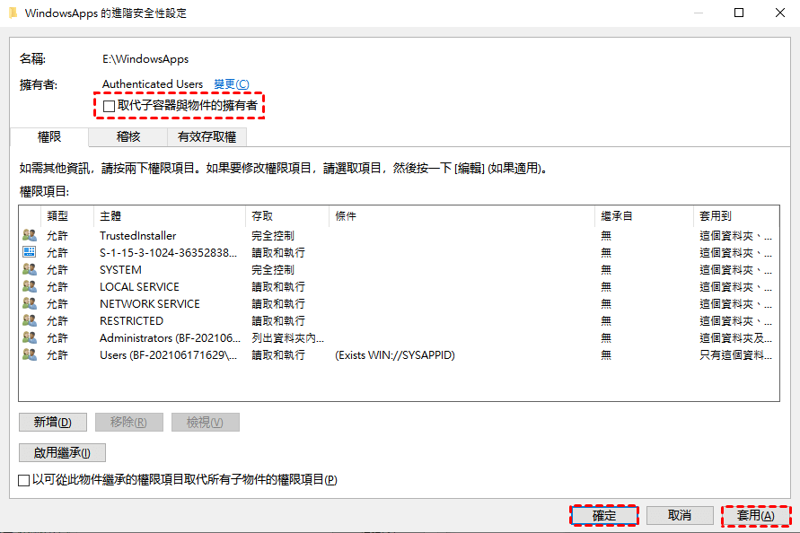This screenshot has width=800, height=533.
Task: Click the 條件 column header
Action: [x=462, y=215]
